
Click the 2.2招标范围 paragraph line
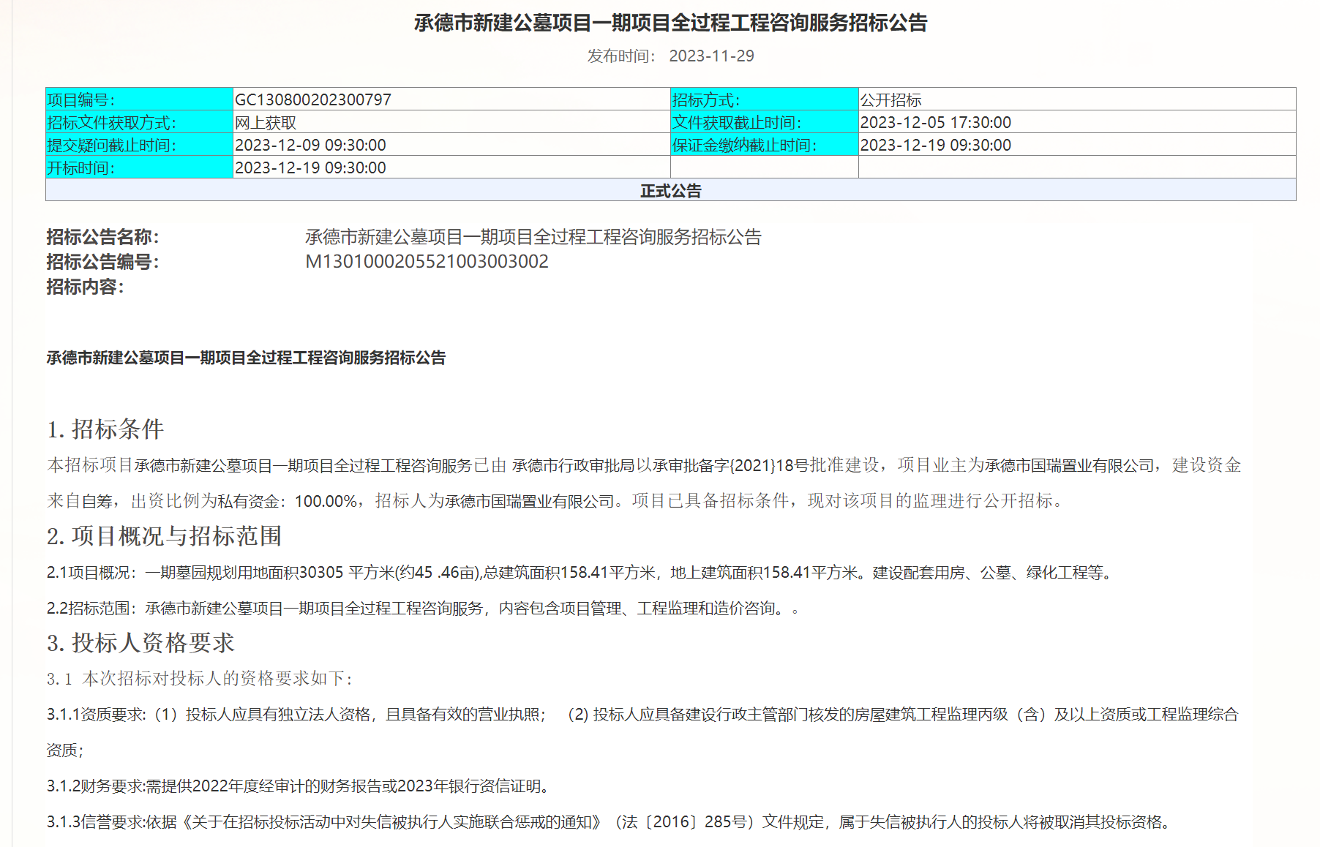tap(423, 609)
